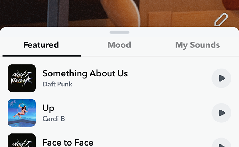The height and width of the screenshot is (147, 239).
Task: Play the song Up by Cardi B
Action: [x=221, y=113]
